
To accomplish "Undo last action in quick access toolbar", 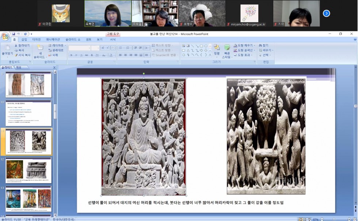I will pos(19,34).
